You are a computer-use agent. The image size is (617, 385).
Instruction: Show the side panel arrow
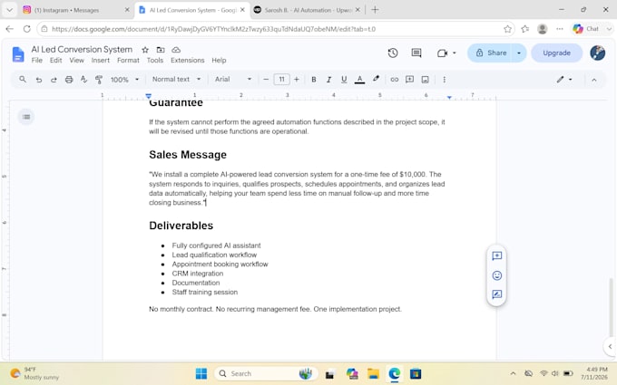point(610,346)
